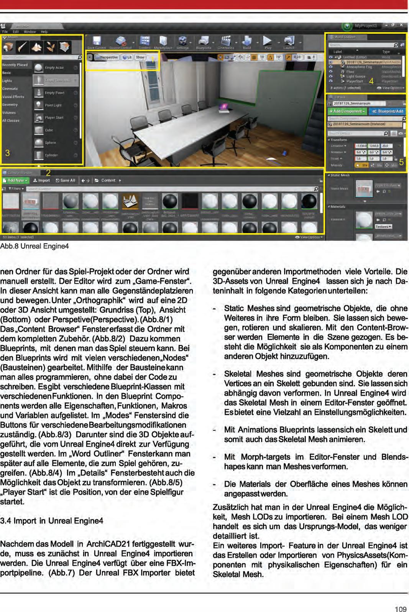
Task: Select the Empty Actor icon
Action: coord(39,68)
